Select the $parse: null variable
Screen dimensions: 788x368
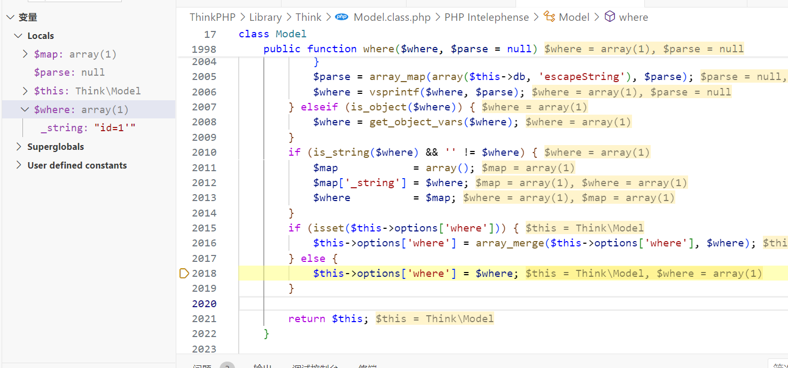pos(69,73)
